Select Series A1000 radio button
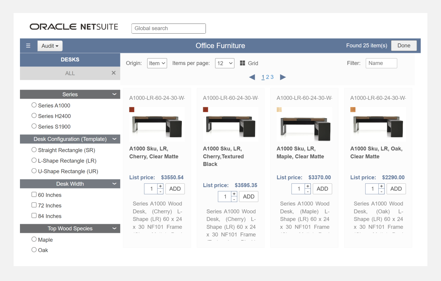 [x=34, y=105]
